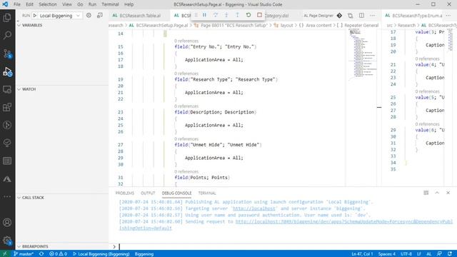Open the Terminal menu
Viewport: 457px width, 257px height.
110,4
